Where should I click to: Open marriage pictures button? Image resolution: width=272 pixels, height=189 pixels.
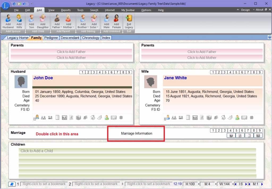[258, 136]
